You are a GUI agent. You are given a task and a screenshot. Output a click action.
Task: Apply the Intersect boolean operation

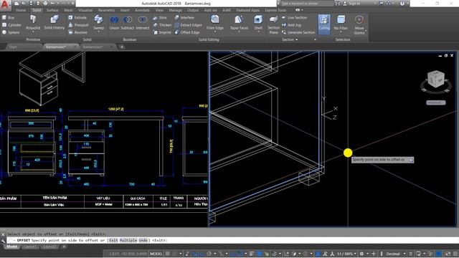[x=143, y=22]
